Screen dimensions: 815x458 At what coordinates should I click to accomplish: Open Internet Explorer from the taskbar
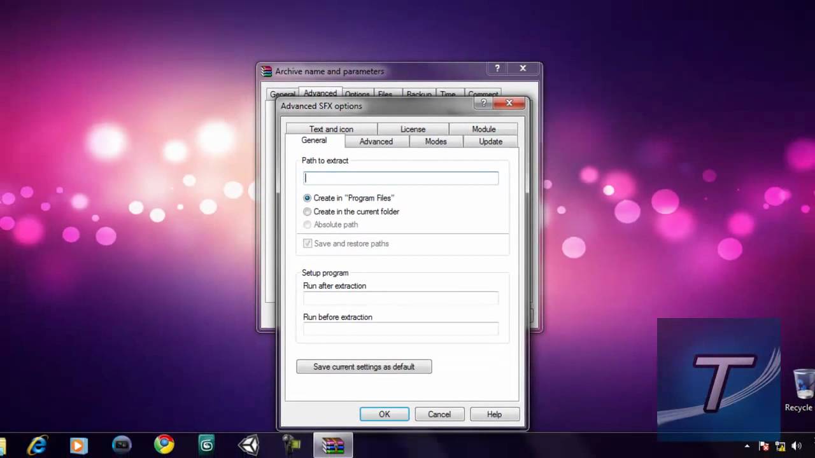coord(37,445)
